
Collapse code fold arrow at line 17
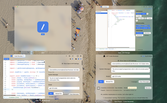pyautogui.click(x=7, y=76)
